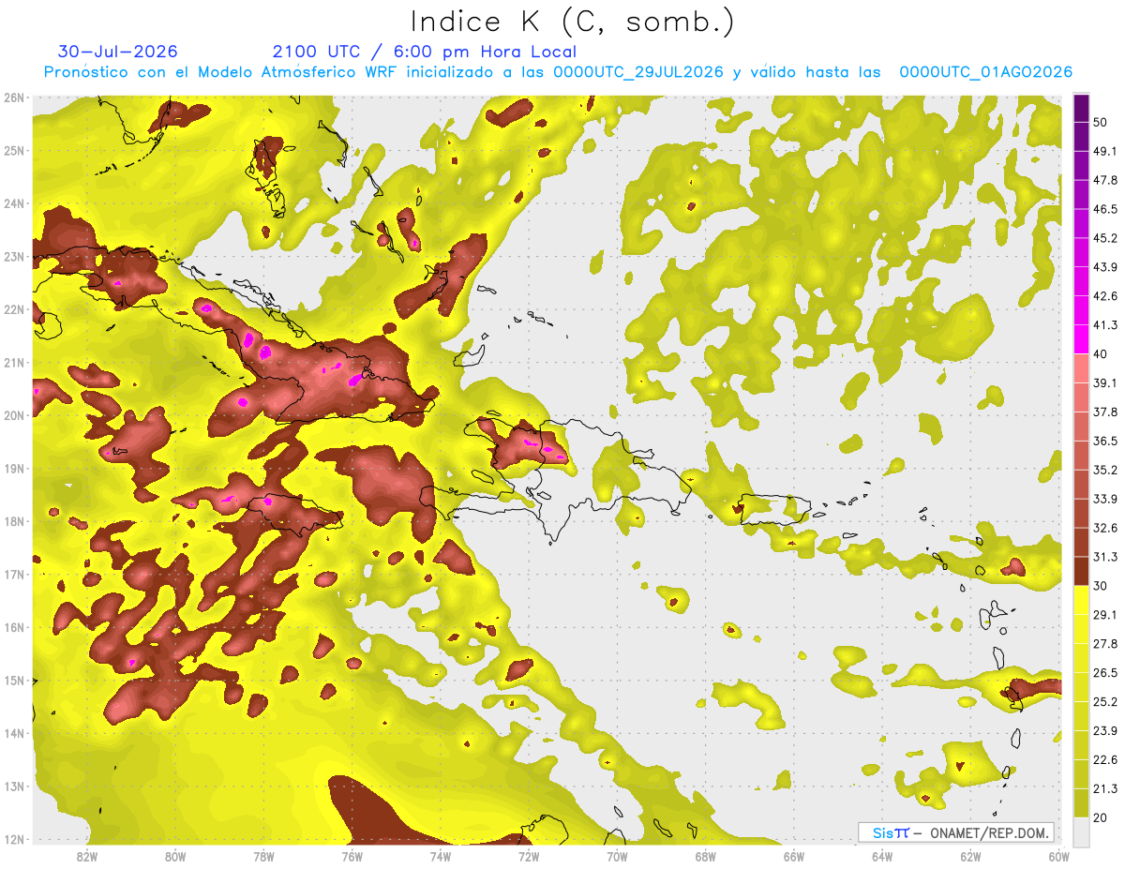Viewport: 1125px width, 869px height.
Task: Click "2100 UTC / 6:00 pm Hora Local"
Action: point(425,52)
